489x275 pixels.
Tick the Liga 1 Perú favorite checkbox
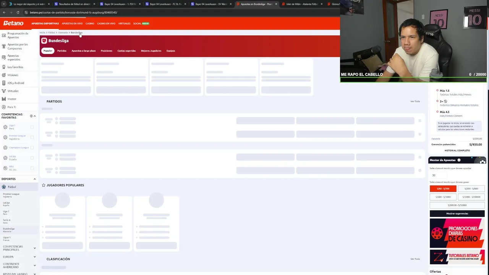click(32, 127)
